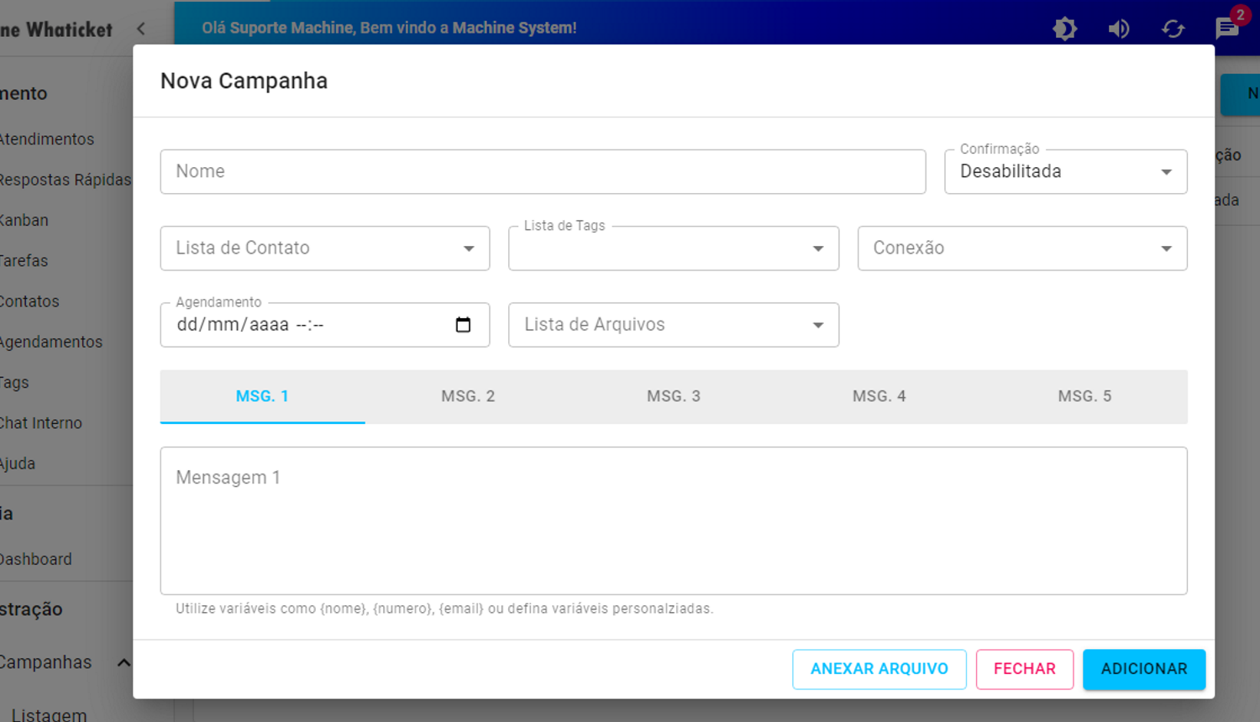The width and height of the screenshot is (1260, 722).
Task: Collapse sidebar with the chevron arrow
Action: tap(141, 29)
